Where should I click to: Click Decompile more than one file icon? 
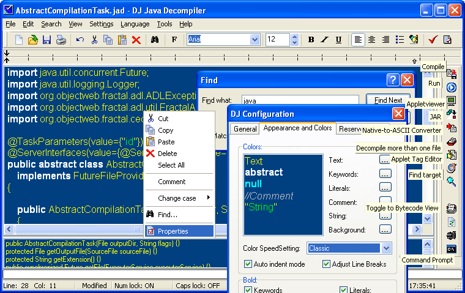pos(452,141)
